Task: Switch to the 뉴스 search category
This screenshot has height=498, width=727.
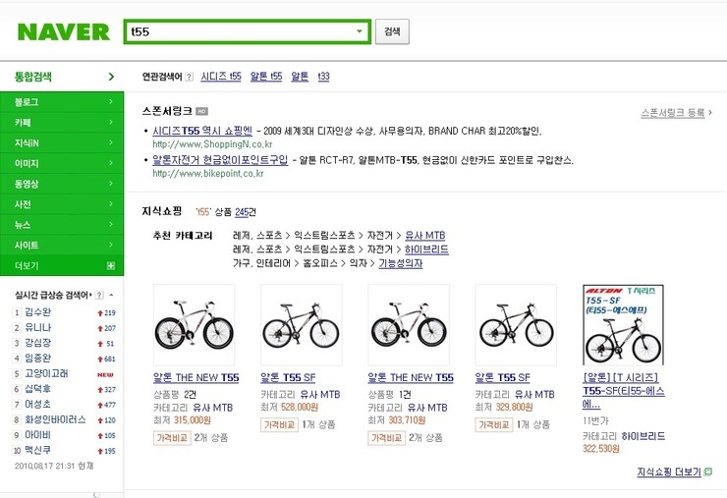Action: coord(24,225)
